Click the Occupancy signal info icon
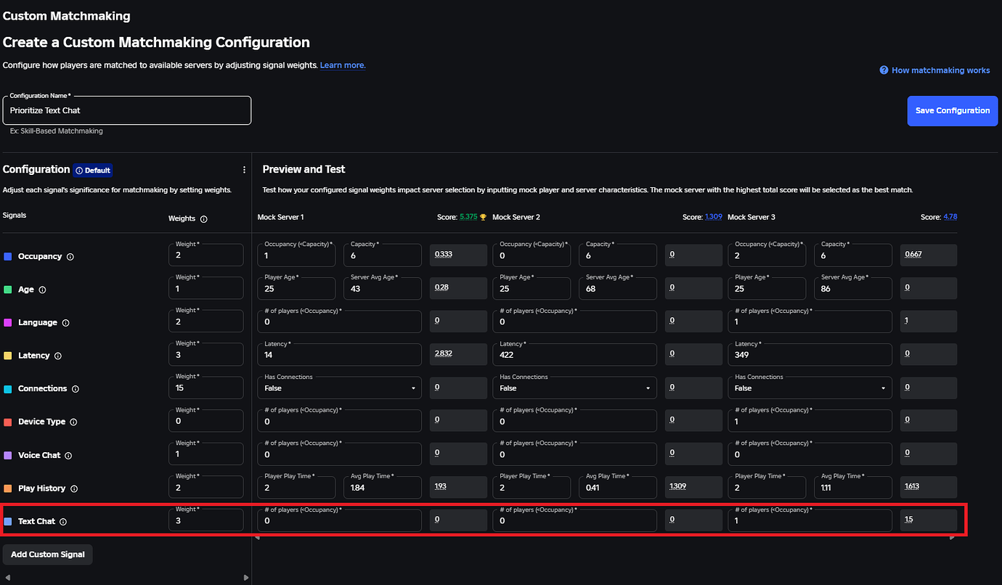Image resolution: width=1002 pixels, height=585 pixels. (70, 257)
